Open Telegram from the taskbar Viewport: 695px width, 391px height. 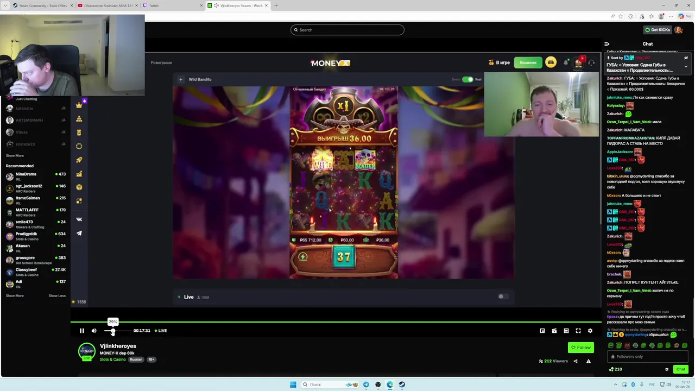pyautogui.click(x=366, y=384)
